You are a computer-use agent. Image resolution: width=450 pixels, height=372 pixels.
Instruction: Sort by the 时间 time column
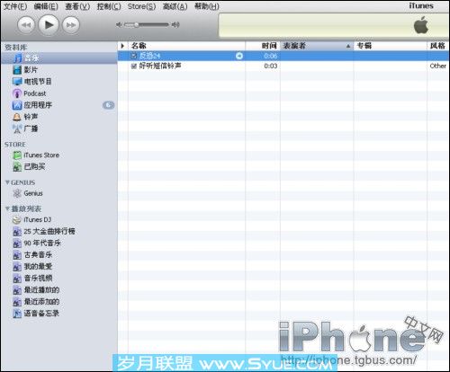(x=263, y=46)
